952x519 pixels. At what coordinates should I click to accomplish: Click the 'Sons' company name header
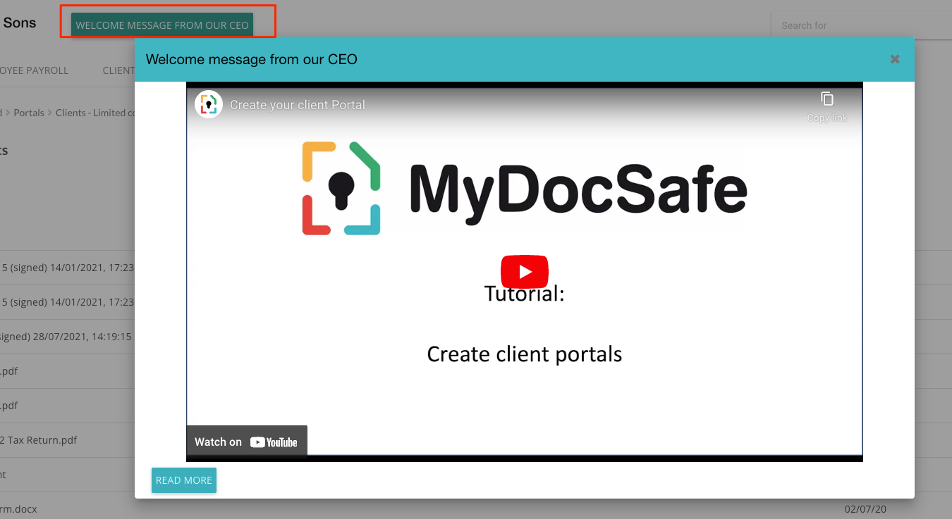[x=19, y=23]
